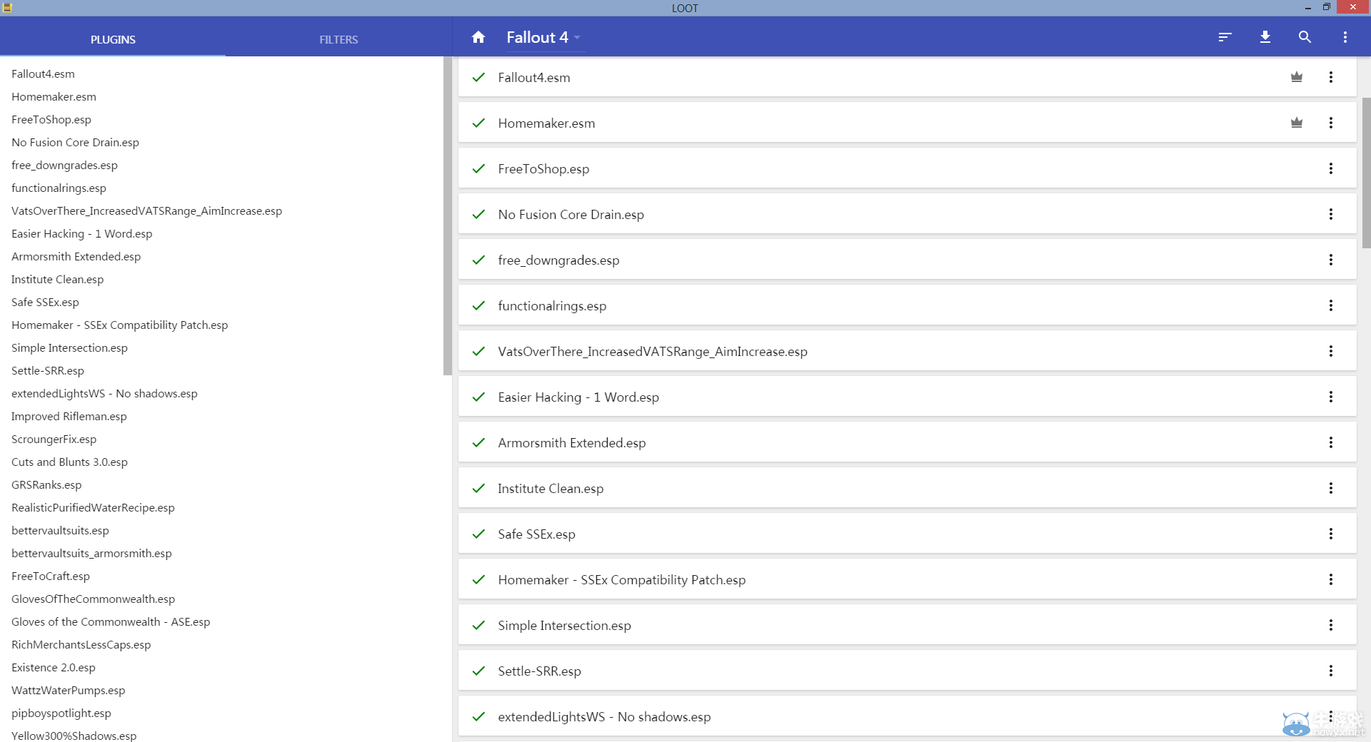This screenshot has width=1371, height=742.
Task: Click crown master icon on Fallout4.esm card
Action: click(1297, 77)
